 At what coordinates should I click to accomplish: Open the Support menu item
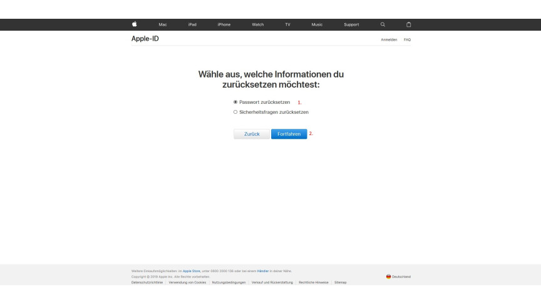351,24
